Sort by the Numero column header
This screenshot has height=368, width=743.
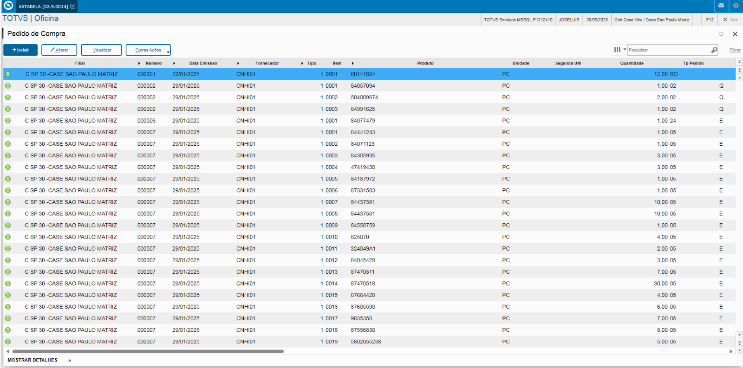tap(154, 63)
